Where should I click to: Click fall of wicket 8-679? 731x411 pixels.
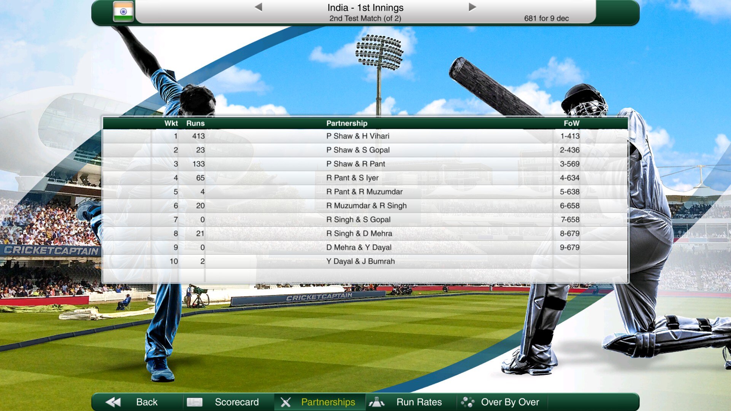click(570, 233)
